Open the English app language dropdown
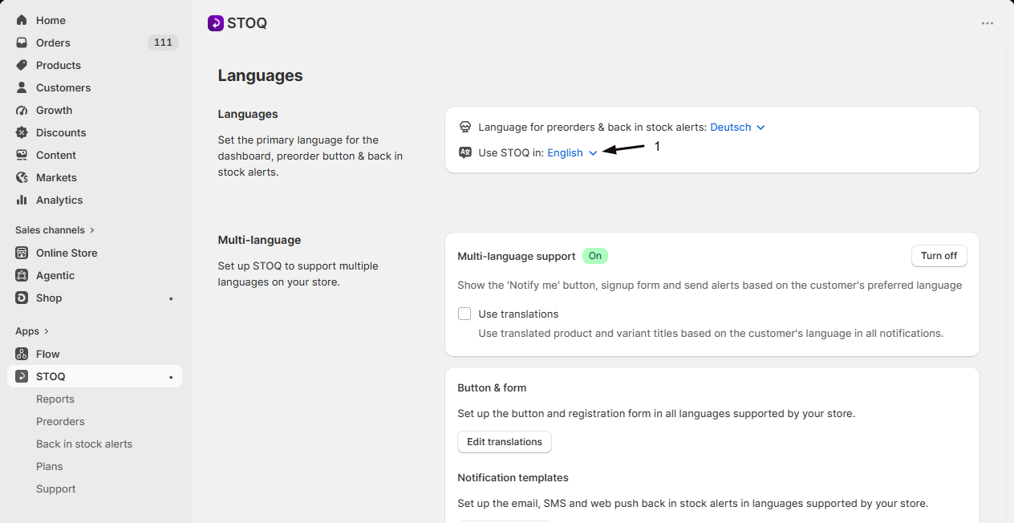 (573, 152)
